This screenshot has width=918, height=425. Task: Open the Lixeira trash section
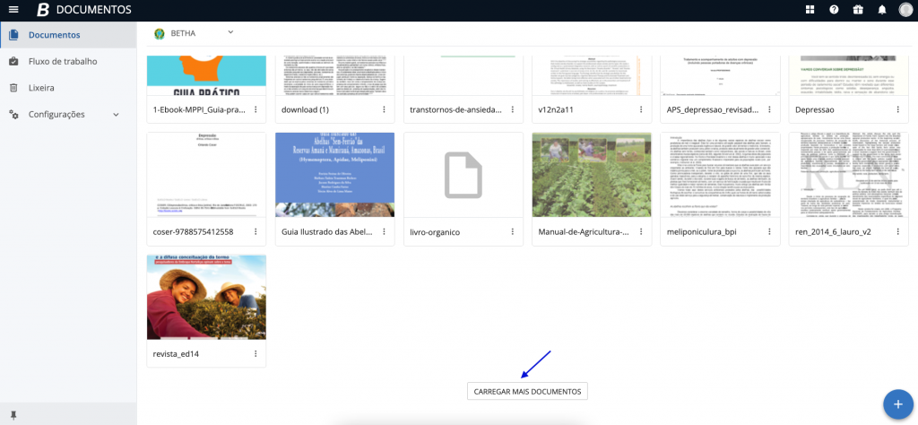pos(41,88)
